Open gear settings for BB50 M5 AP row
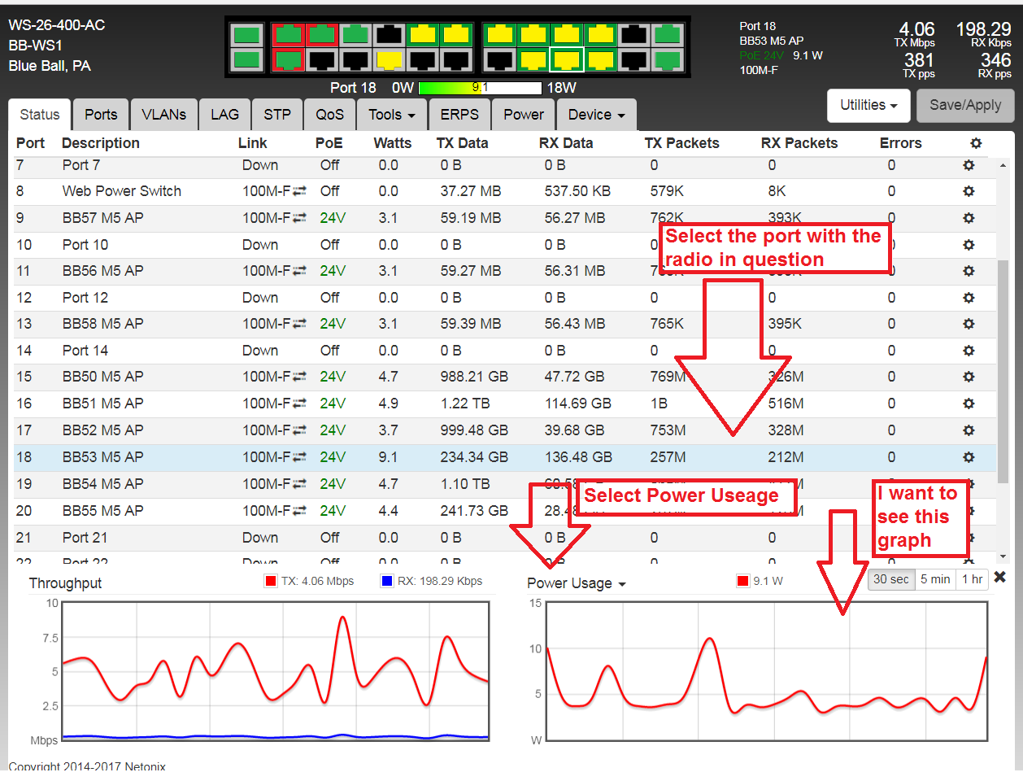1023x781 pixels. click(x=969, y=377)
